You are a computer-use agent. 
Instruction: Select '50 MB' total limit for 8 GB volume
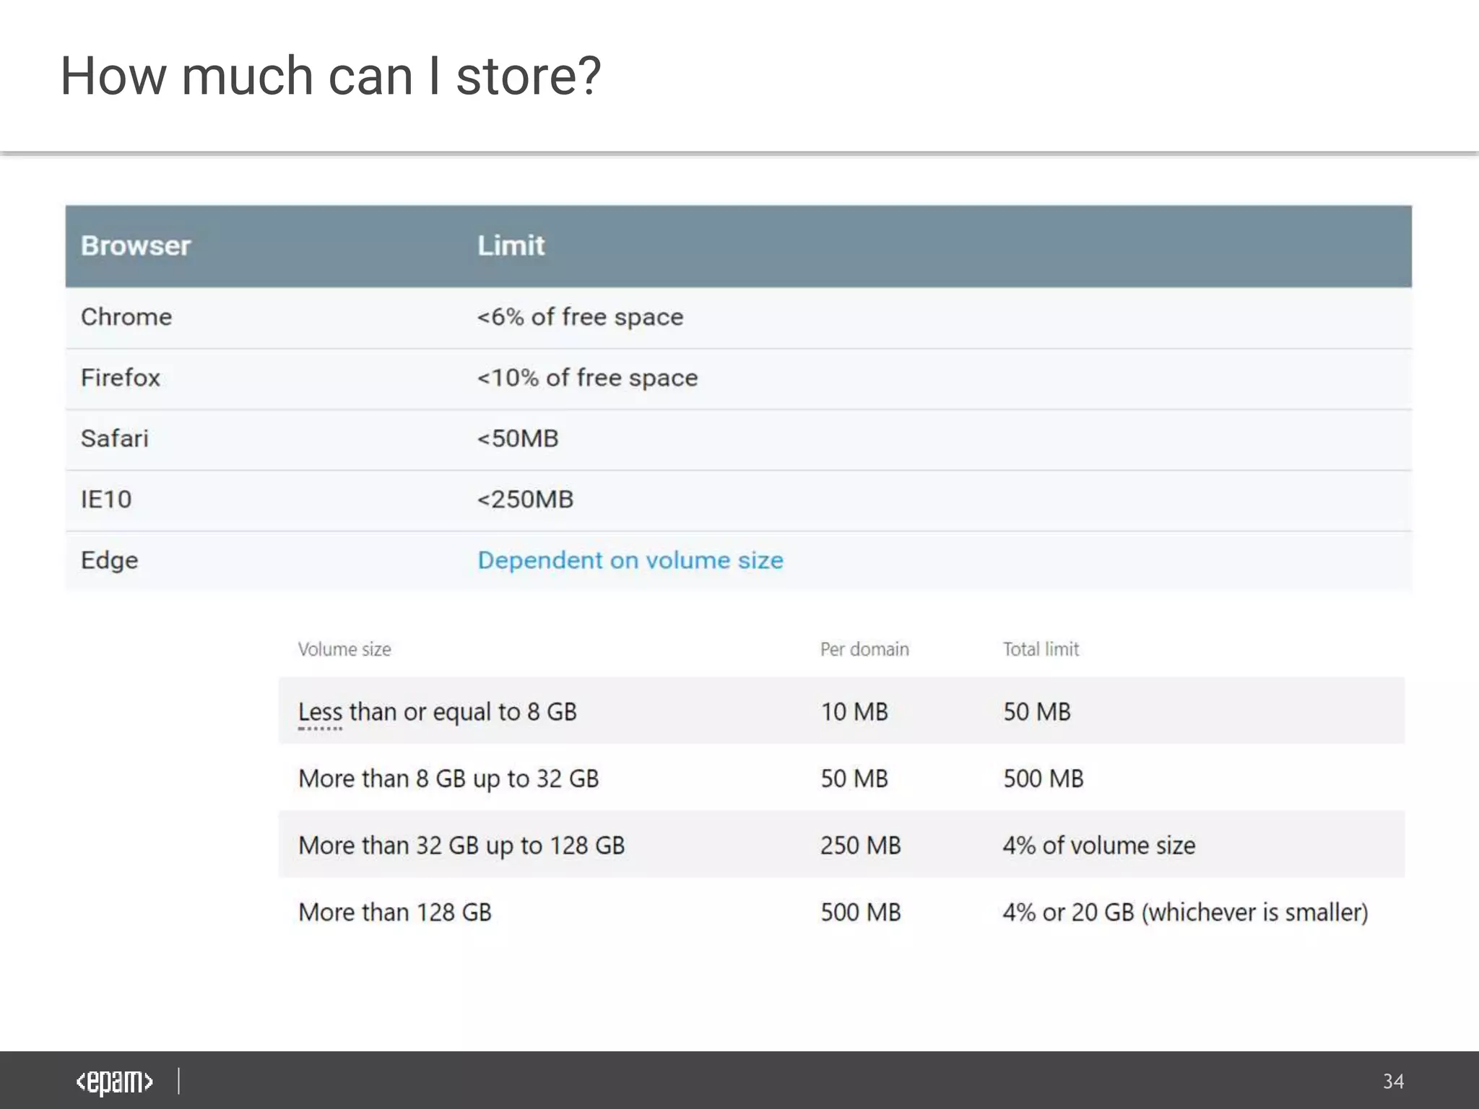(1037, 712)
